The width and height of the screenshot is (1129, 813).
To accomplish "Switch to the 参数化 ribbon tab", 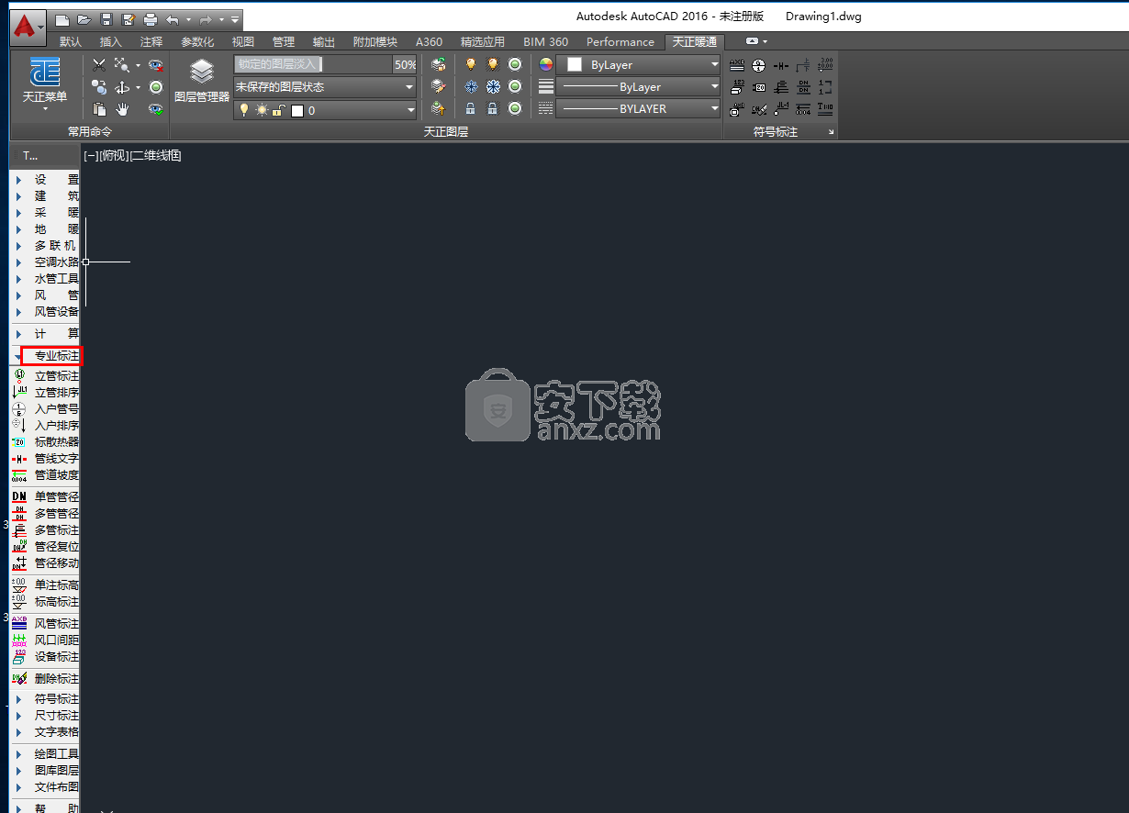I will 197,42.
